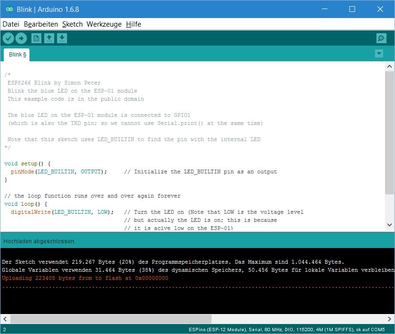This screenshot has width=395, height=334.
Task: Click editor scrollbar down arrow
Action: (x=389, y=225)
